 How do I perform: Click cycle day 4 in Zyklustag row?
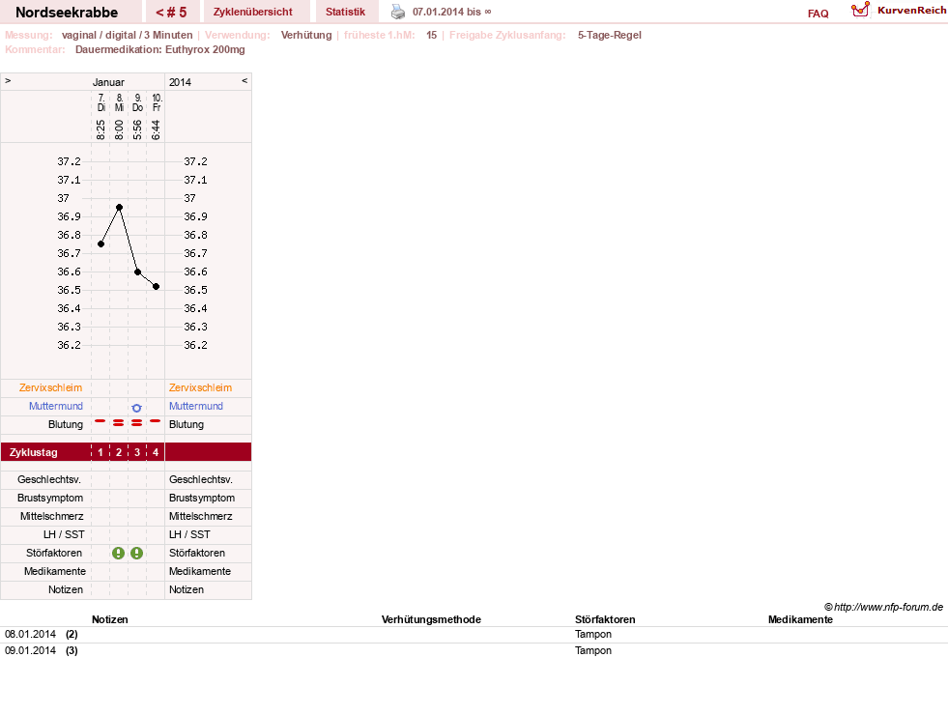[x=156, y=452]
